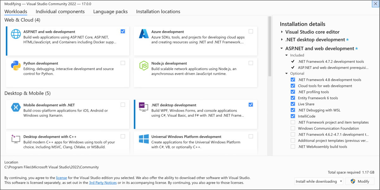This screenshot has height=190, width=380.
Task: Uncheck the .NET desktop development workload
Action: [x=250, y=104]
